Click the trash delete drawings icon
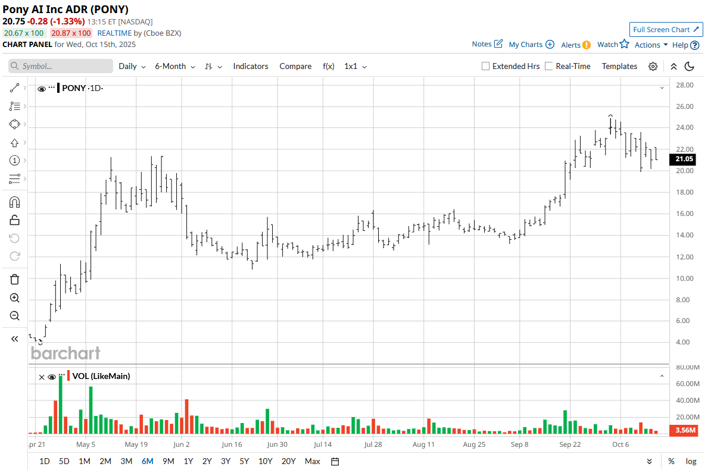Viewport: 711px width, 473px height. point(14,280)
